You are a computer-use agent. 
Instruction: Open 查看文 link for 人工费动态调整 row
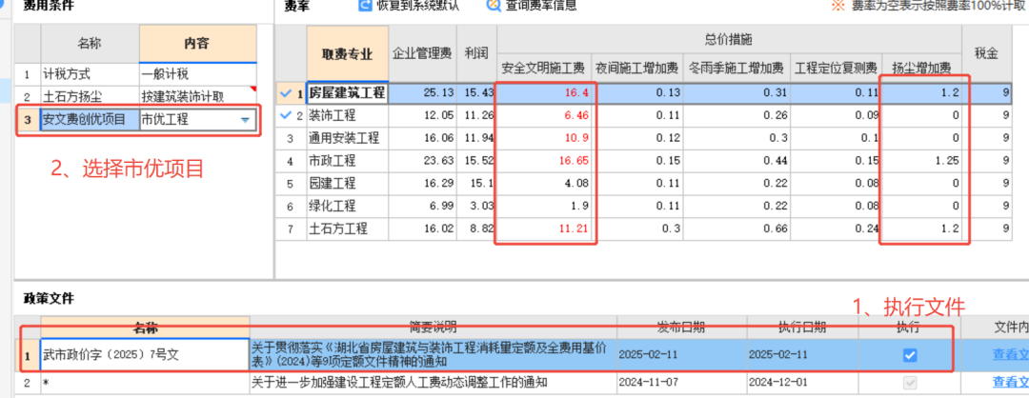(x=1011, y=382)
